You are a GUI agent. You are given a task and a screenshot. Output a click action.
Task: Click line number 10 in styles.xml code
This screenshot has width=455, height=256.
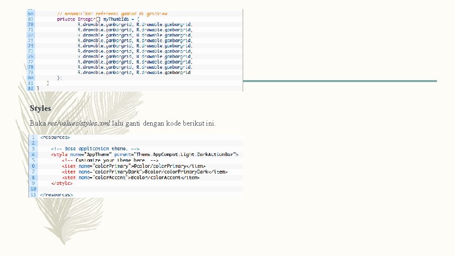point(33,189)
